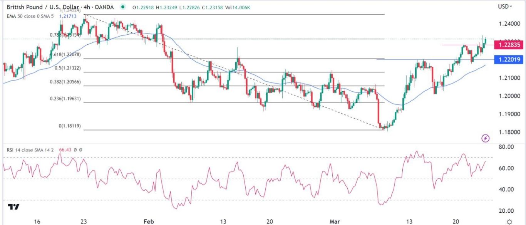
Task: Open chart settings gear icon
Action: [509, 222]
